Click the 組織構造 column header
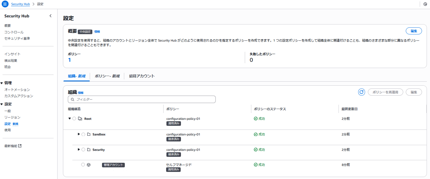Screen dimensions: 430x179 pos(74,109)
